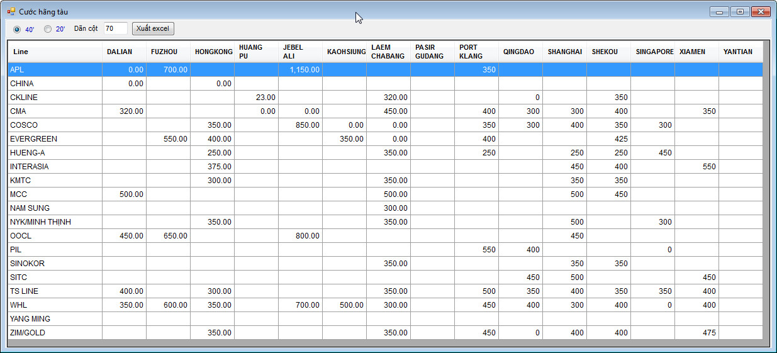Click the SHANGHAI column header
This screenshot has width=777, height=353.
(564, 52)
